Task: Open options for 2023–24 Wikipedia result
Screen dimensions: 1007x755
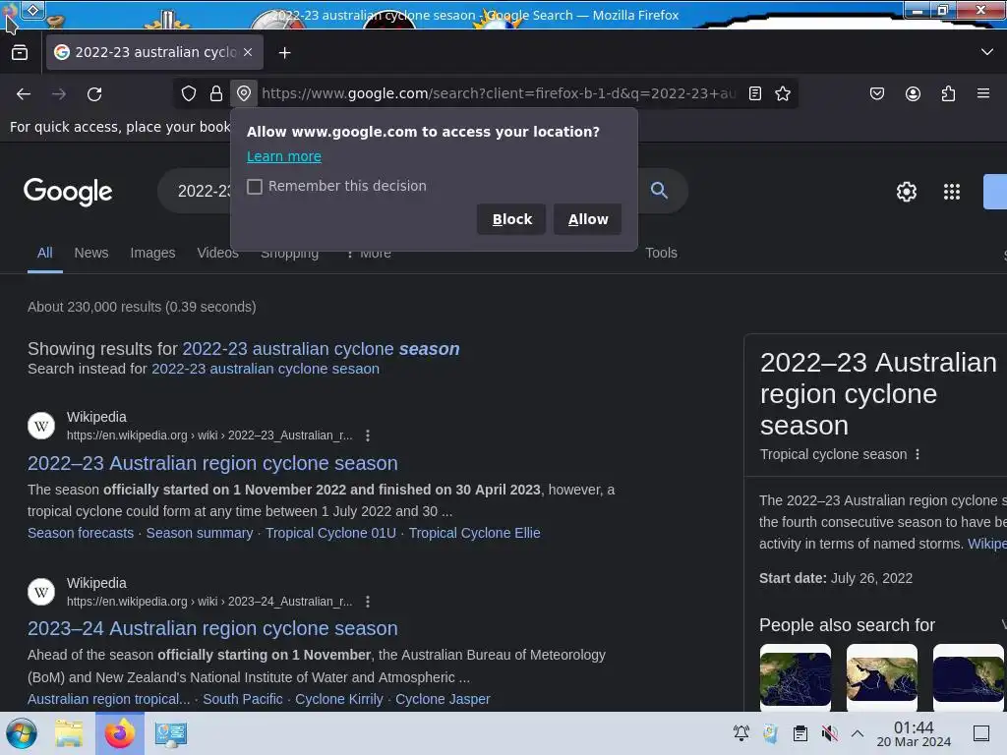Action: coord(368,602)
